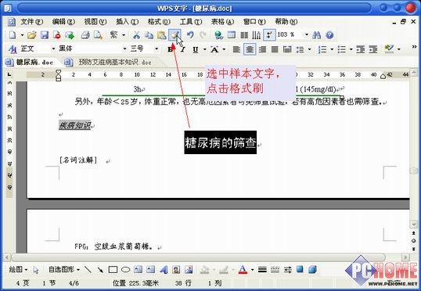Select the Line drawing tool
This screenshot has height=291, width=421.
88,270
